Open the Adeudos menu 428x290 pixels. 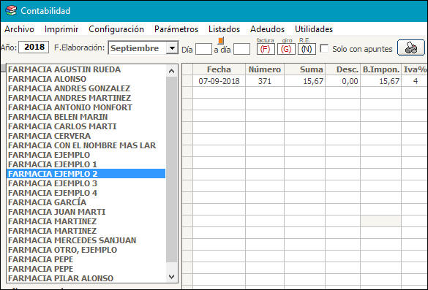pyautogui.click(x=267, y=29)
